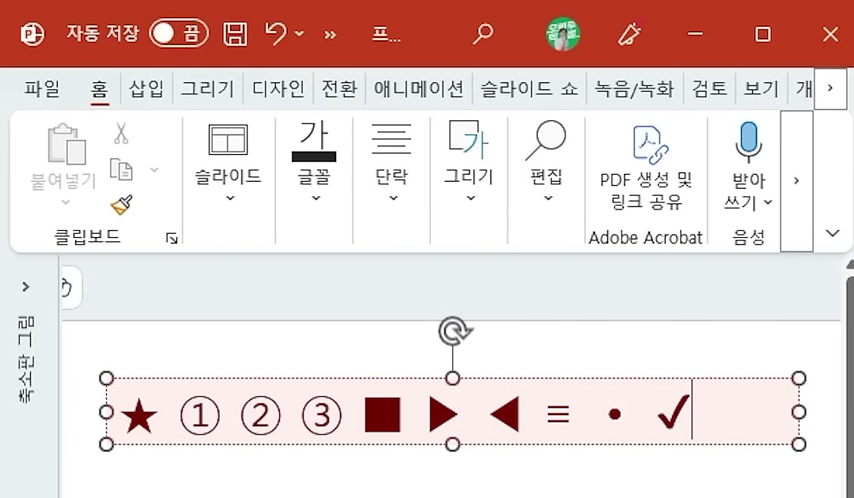Click the bottom-center text box handle
Viewport: 854px width, 498px height.
click(x=452, y=445)
